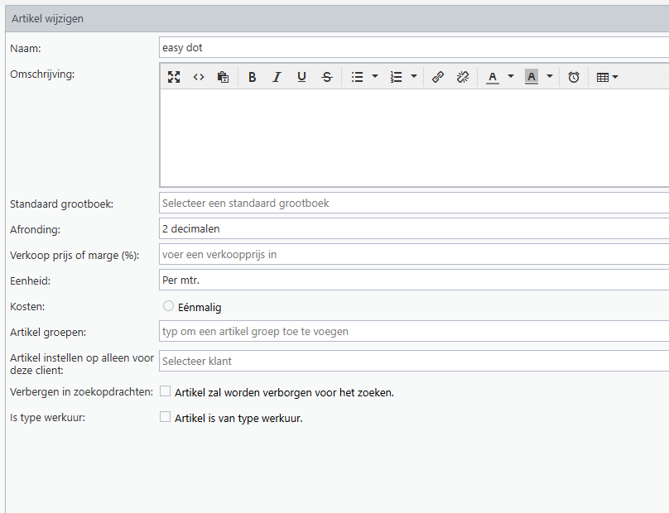Apply underline formatting
Screen dimensions: 669x513
301,77
